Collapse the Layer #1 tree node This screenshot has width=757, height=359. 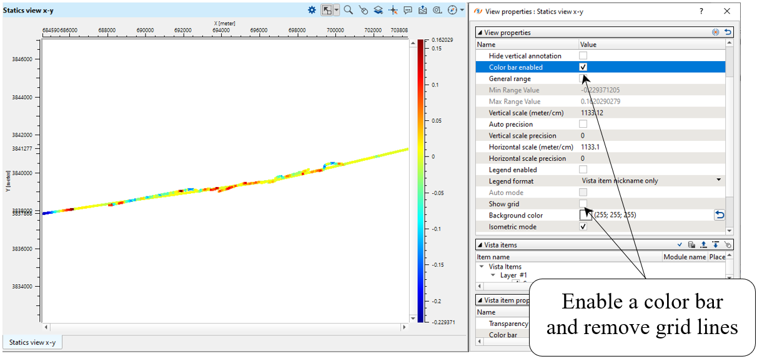click(493, 275)
